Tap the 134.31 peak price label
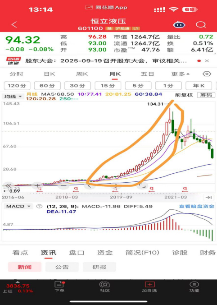 click(x=155, y=104)
